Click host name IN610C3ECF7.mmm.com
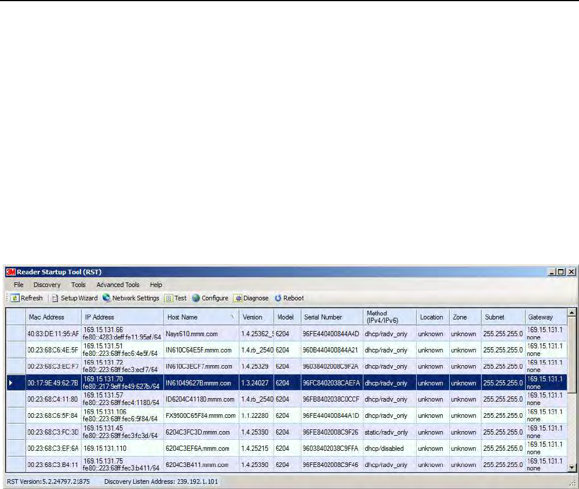The height and width of the screenshot is (489, 579). pyautogui.click(x=199, y=366)
